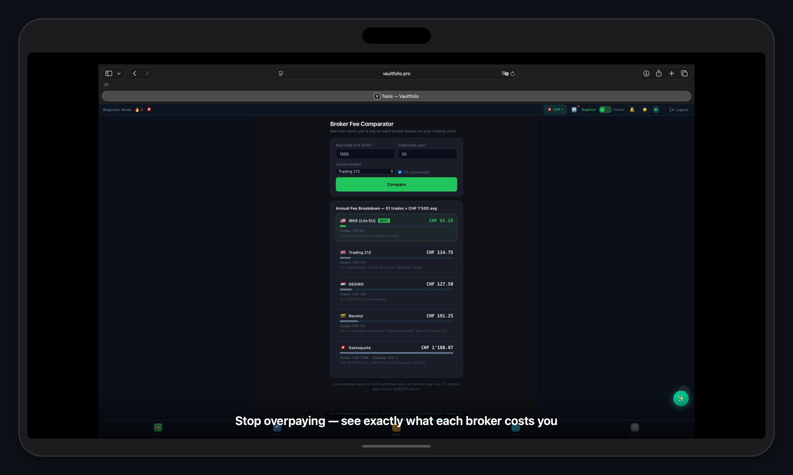Go back to the previous page
This screenshot has width=793, height=475.
(x=135, y=74)
